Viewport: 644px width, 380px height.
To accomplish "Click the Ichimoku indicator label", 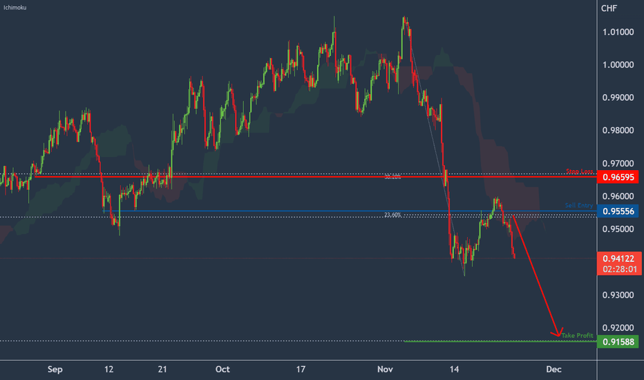I will coord(15,8).
